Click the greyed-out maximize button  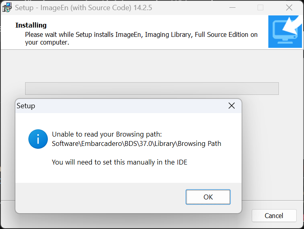point(261,8)
